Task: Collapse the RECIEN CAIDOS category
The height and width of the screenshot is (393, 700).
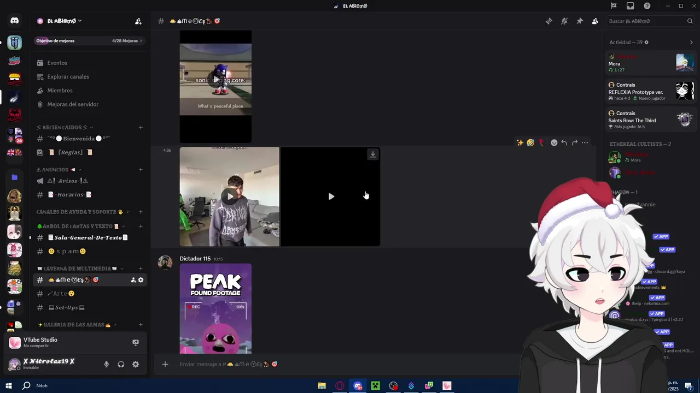Action: 65,127
